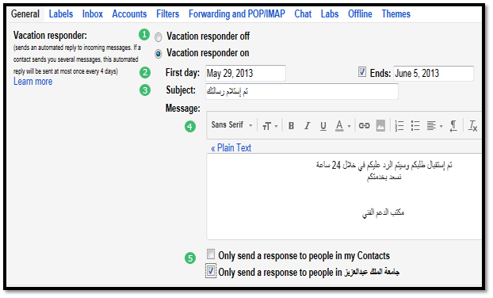Open the Chat settings tab
The height and width of the screenshot is (298, 493).
pos(303,13)
